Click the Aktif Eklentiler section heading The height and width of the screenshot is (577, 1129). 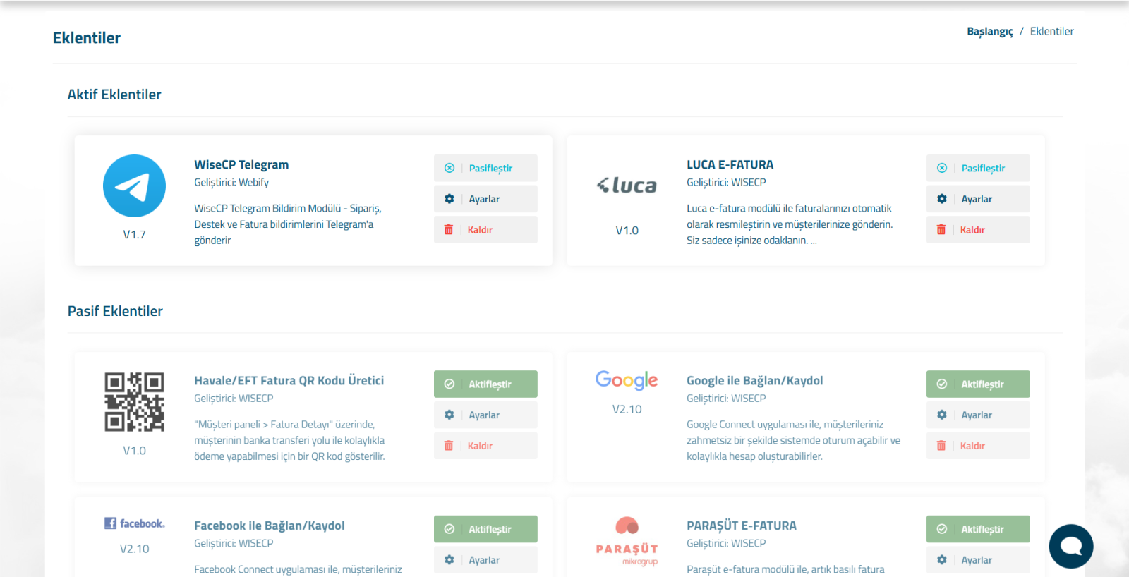coord(114,95)
